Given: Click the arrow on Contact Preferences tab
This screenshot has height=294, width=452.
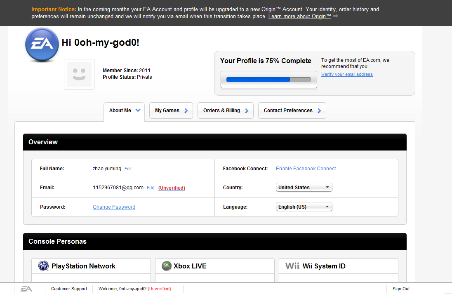Looking at the screenshot, I should [x=319, y=111].
